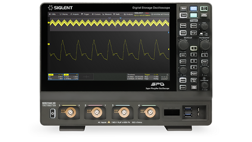Open the C1 channel descriptor box
This screenshot has height=142, width=252.
tap(56, 77)
